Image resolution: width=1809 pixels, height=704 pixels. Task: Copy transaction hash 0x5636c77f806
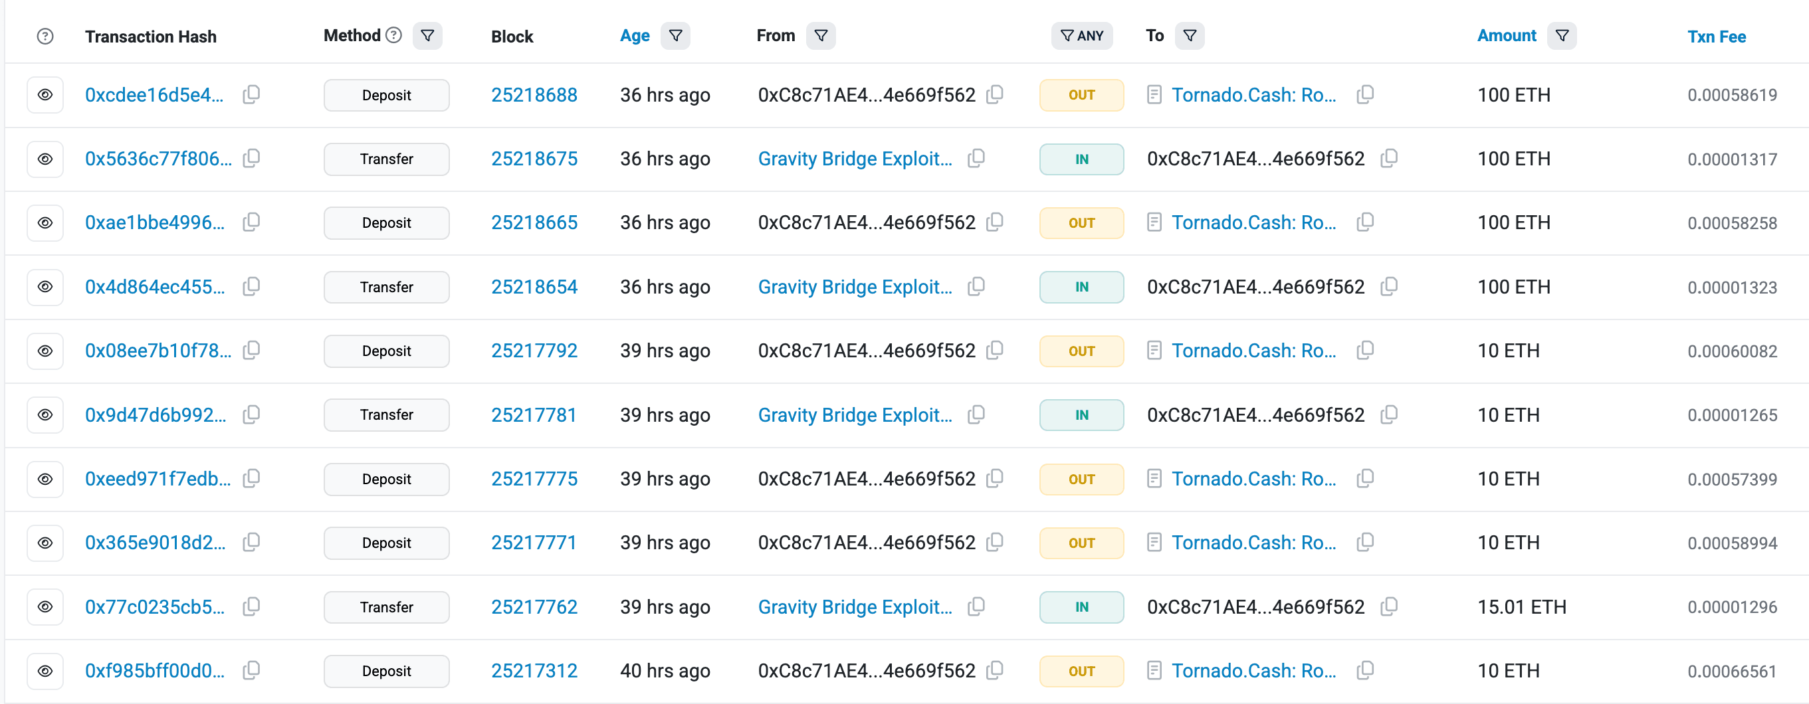[251, 158]
